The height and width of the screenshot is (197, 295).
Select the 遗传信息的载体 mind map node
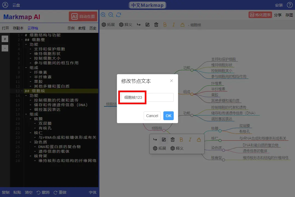click(255, 151)
